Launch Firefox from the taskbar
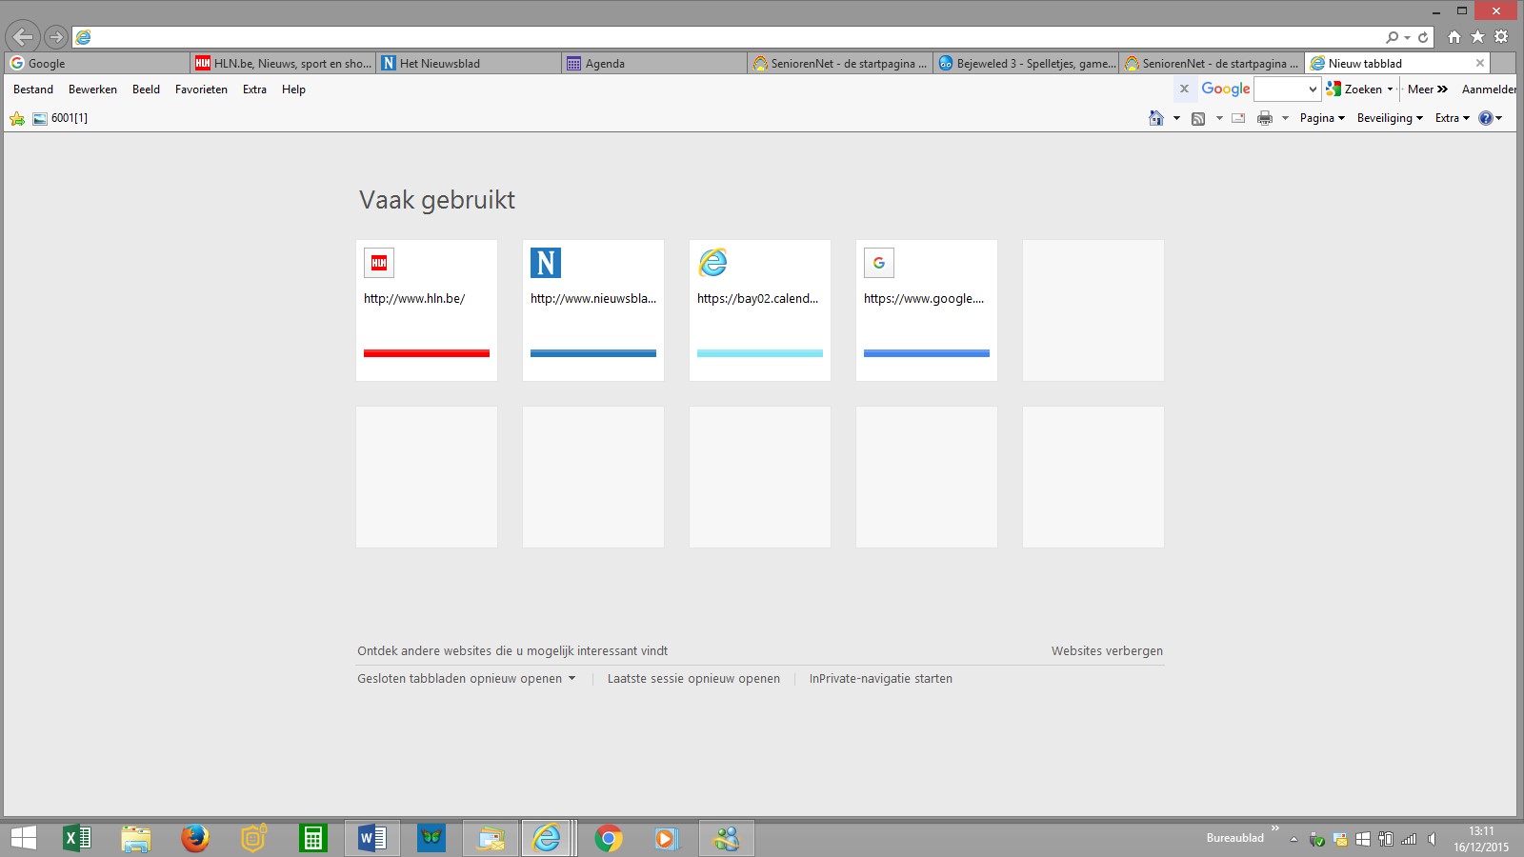This screenshot has height=857, width=1524. 195,838
